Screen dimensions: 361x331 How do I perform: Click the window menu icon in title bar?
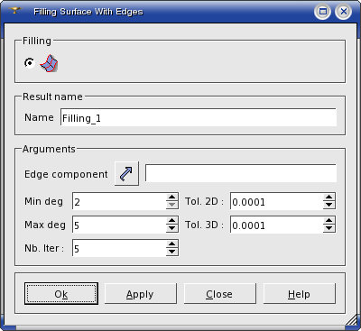[14, 11]
